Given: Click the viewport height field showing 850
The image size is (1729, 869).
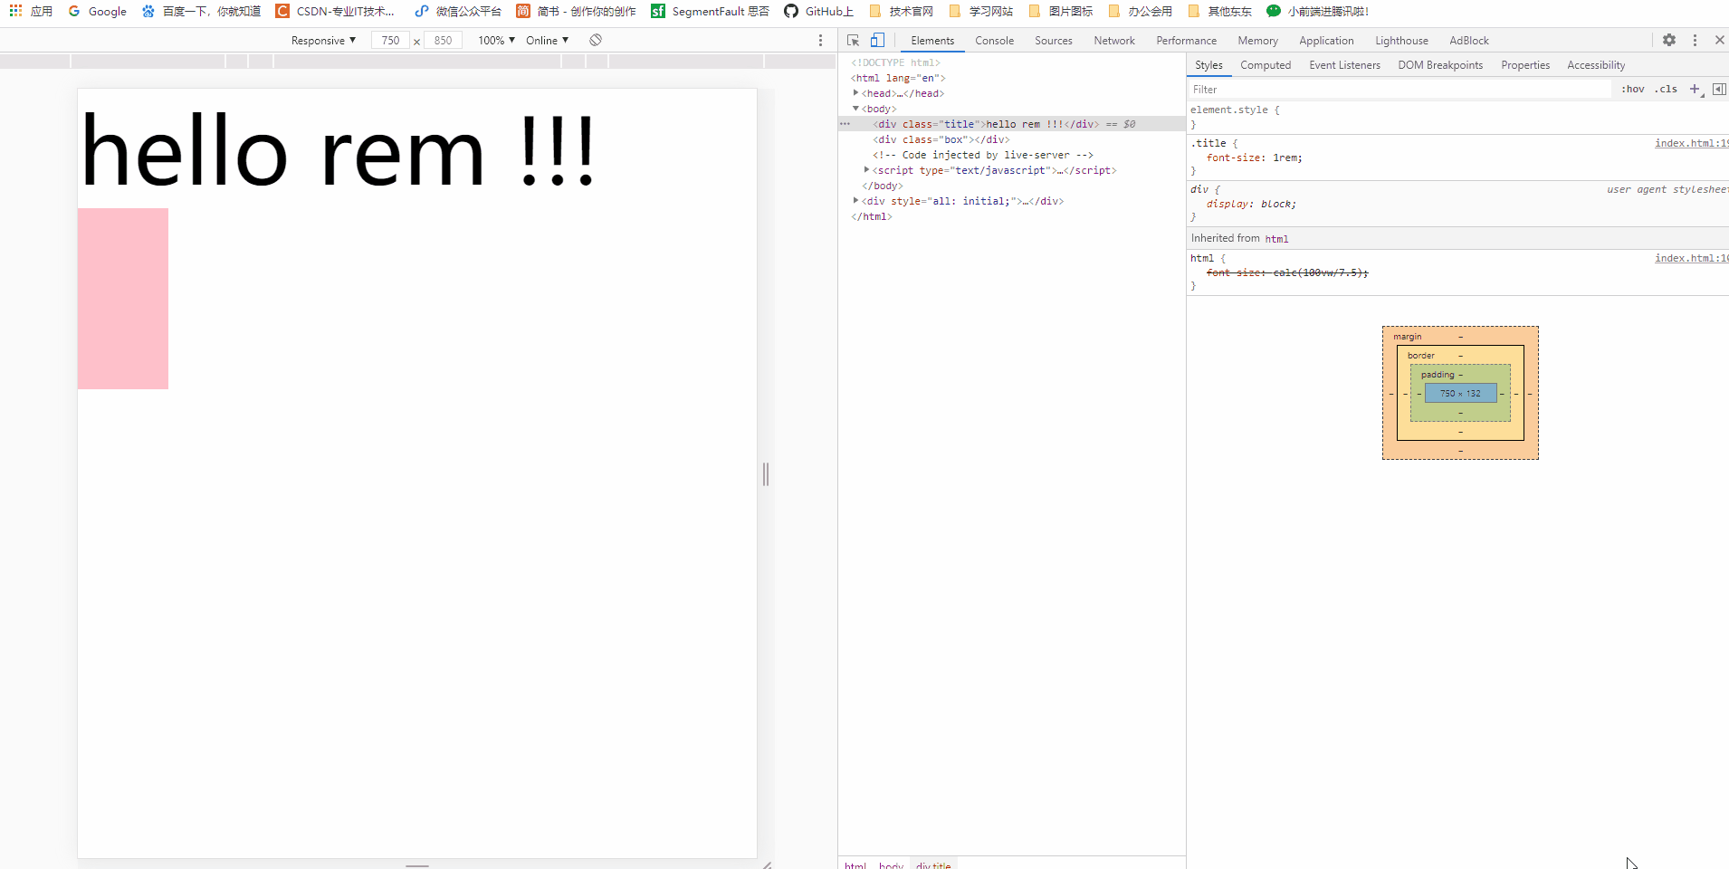Looking at the screenshot, I should [443, 40].
